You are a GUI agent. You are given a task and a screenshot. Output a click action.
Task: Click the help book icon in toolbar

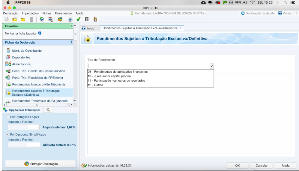pyautogui.click(x=95, y=19)
